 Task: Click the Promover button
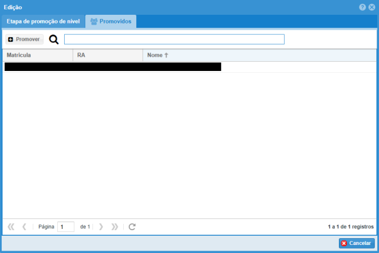25,39
